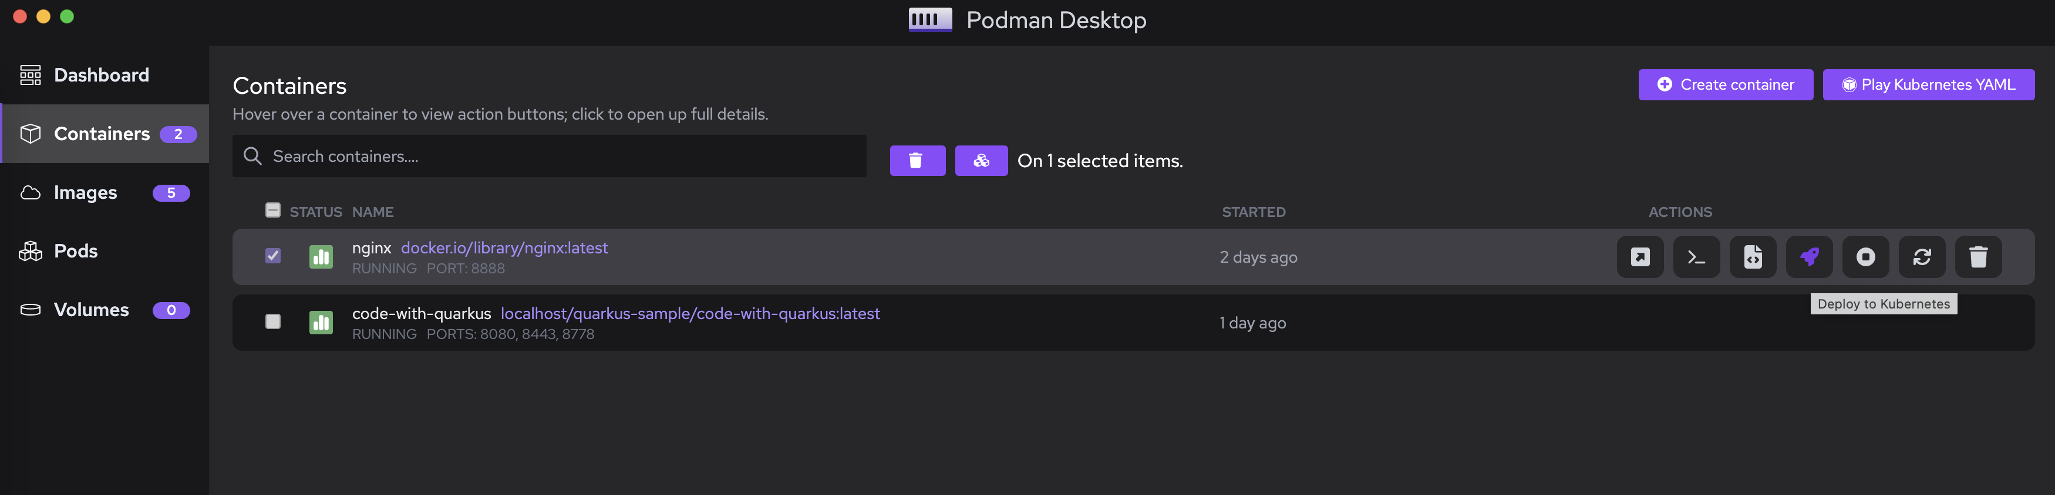Click Play Kubernetes YAML button
2055x495 pixels.
pyautogui.click(x=1928, y=84)
